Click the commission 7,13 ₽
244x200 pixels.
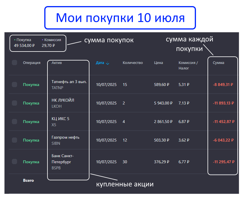184,103
